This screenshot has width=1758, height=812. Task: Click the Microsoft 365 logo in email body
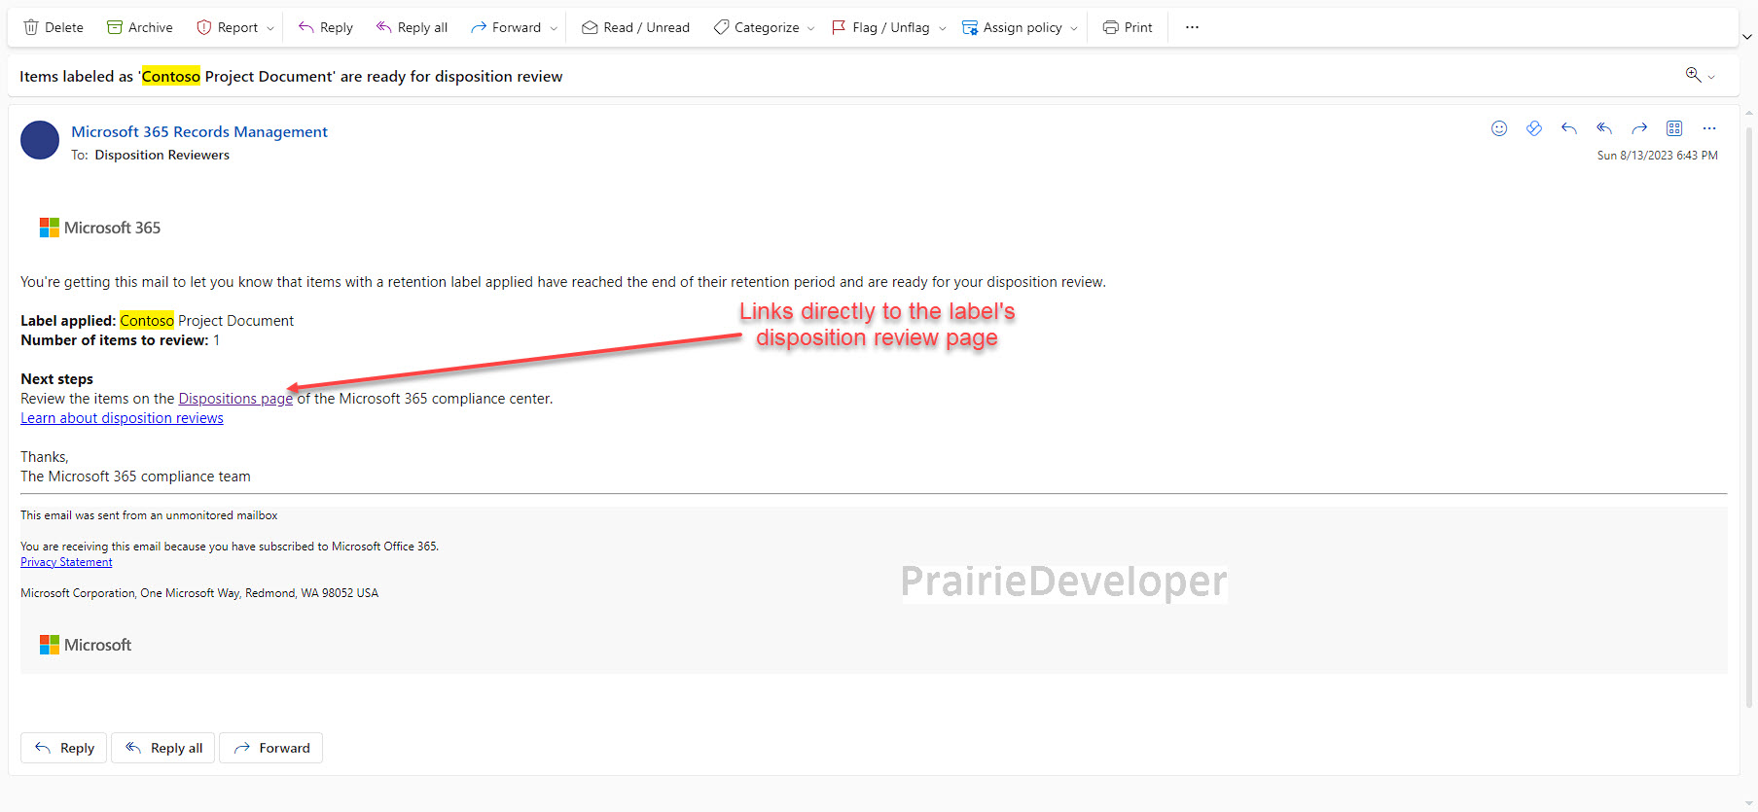coord(100,228)
